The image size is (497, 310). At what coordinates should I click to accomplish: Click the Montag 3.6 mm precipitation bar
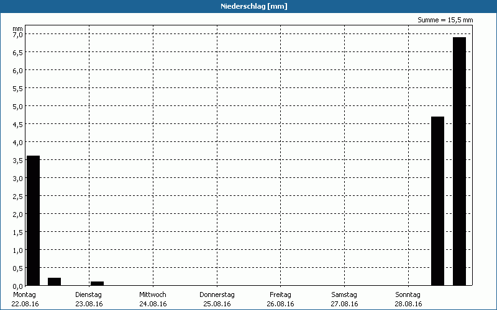coord(33,221)
